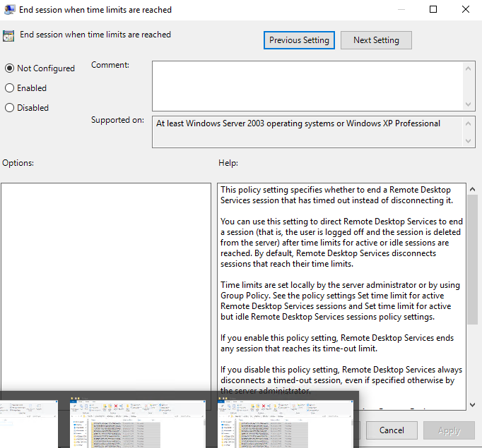The height and width of the screenshot is (448, 482).
Task: Choose the Enabled radio option
Action: [9, 88]
